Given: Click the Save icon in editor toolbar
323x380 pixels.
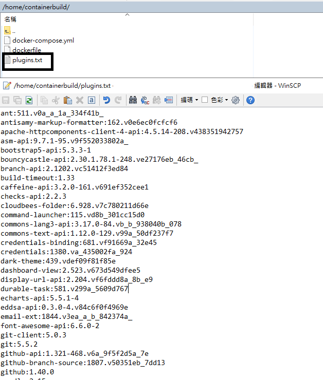Looking at the screenshot, I should tap(6, 100).
